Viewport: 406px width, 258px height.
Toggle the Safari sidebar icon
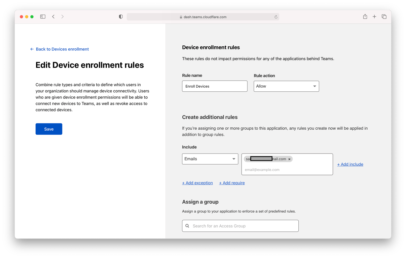(x=43, y=16)
